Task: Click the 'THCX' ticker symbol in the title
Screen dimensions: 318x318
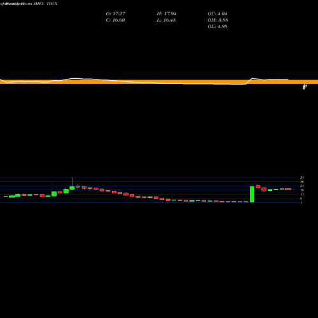Action: 52,4
